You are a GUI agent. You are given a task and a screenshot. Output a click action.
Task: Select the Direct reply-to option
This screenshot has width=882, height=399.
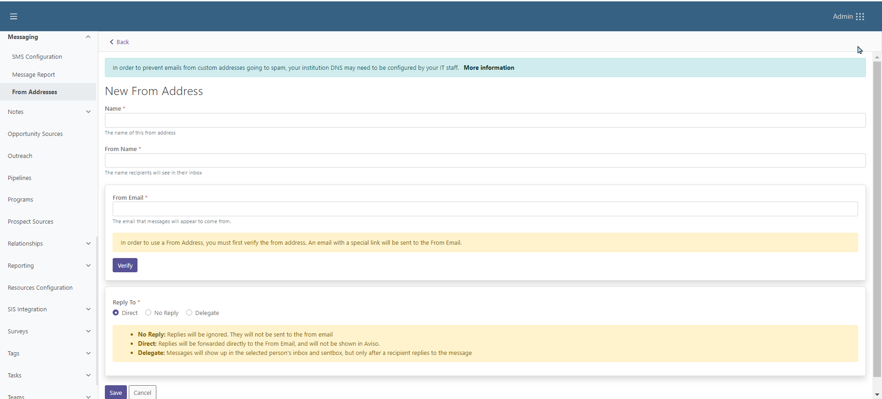point(116,313)
